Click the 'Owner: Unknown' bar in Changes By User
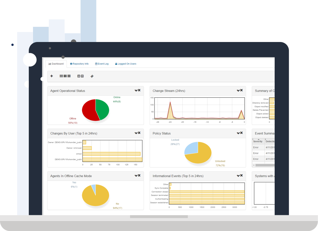Screen dimensions: 318x231 coord(87,148)
